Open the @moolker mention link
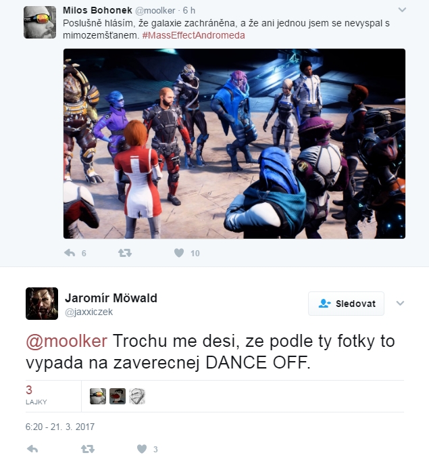 pos(66,341)
